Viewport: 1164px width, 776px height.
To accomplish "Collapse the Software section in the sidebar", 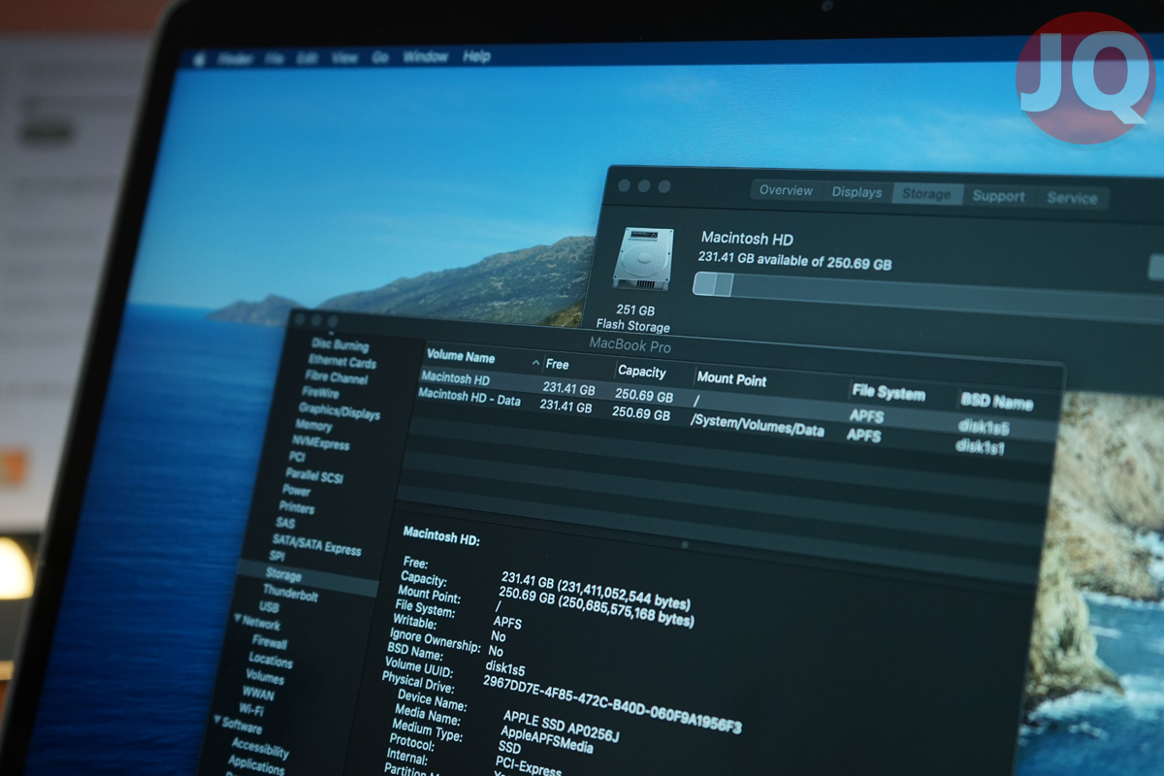I will click(217, 720).
